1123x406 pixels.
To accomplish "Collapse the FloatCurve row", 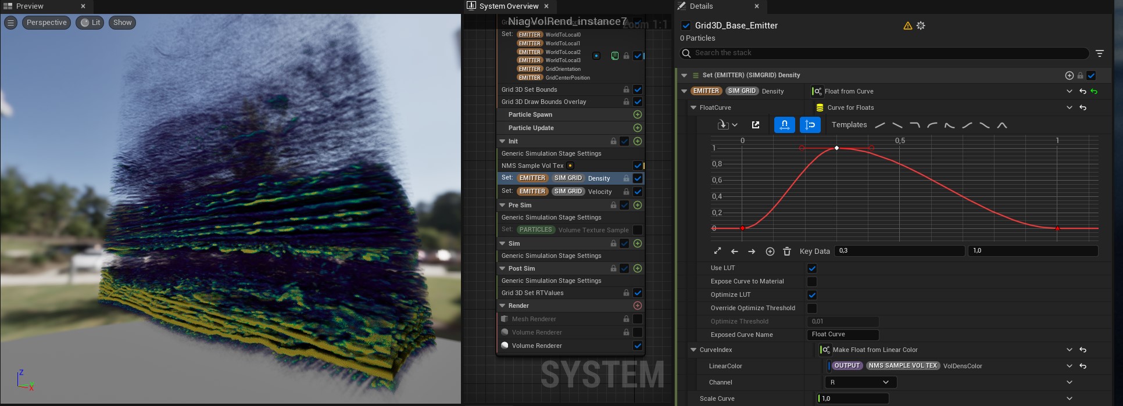I will tap(693, 107).
